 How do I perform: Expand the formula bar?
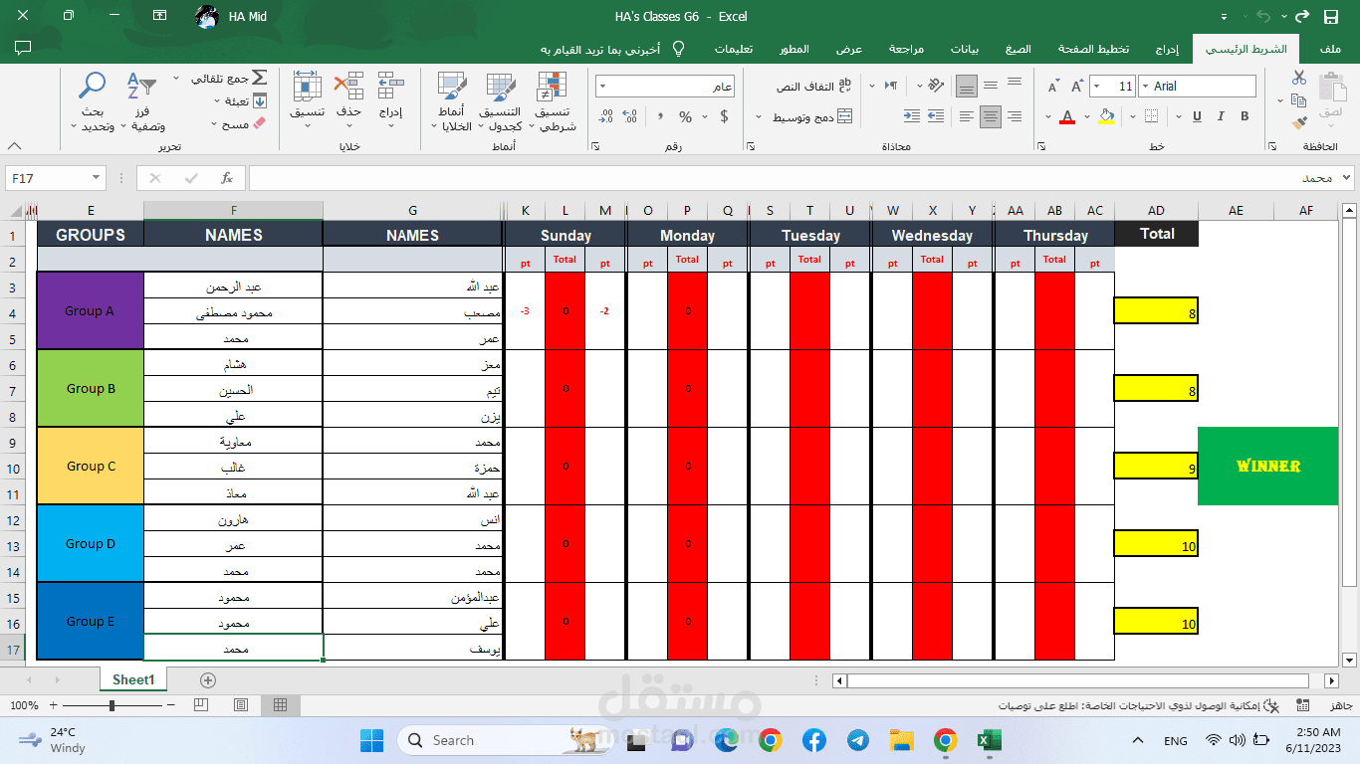1347,178
